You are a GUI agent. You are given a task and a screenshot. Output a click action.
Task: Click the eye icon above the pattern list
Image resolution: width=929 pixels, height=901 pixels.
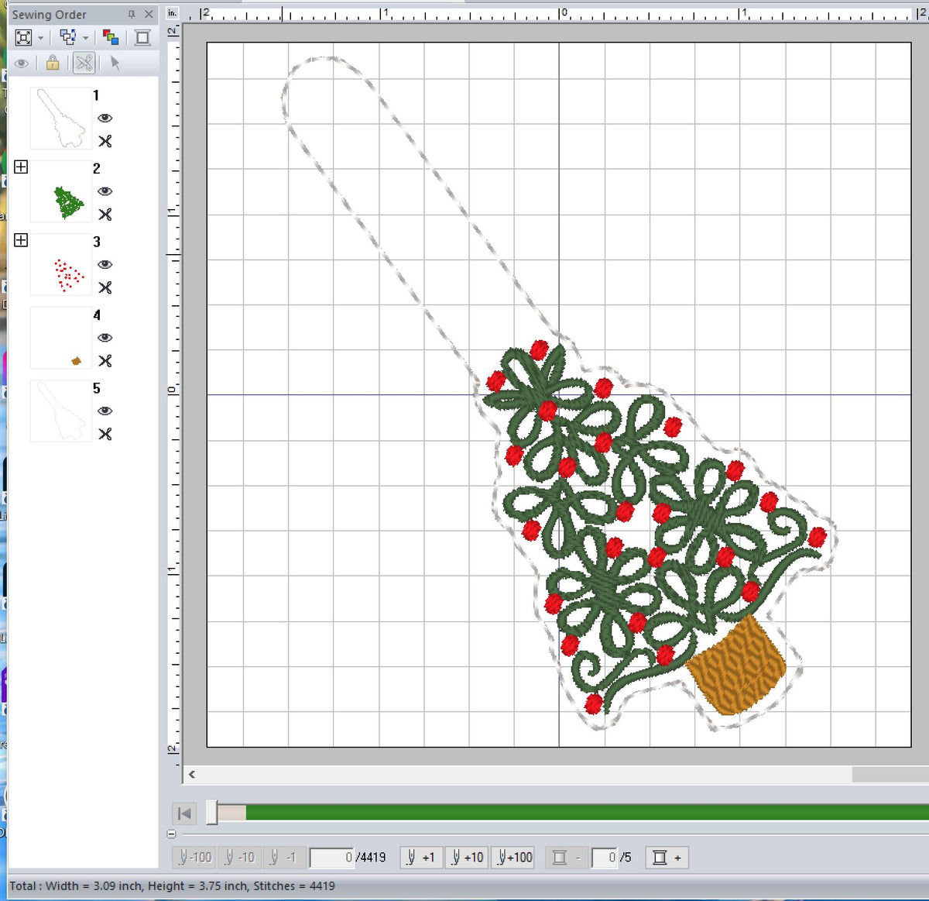tap(22, 64)
